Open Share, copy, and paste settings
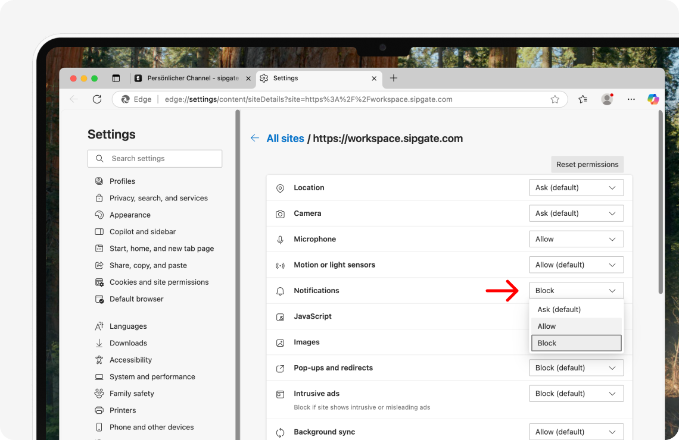Image resolution: width=679 pixels, height=440 pixels. coord(141,265)
